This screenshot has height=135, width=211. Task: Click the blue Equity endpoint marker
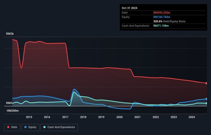point(206,99)
